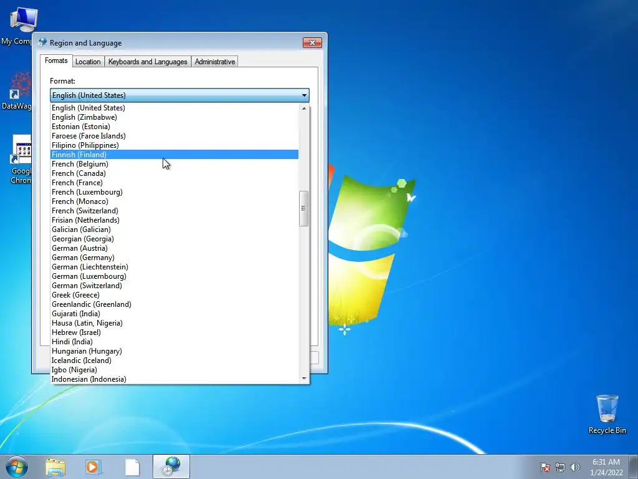Select German (Switzerland)

[x=174, y=286]
